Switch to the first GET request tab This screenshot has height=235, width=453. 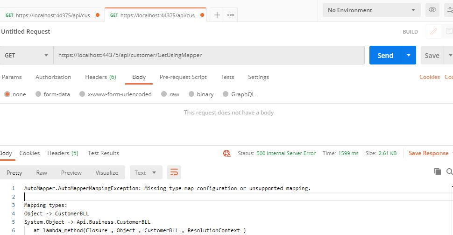(51, 15)
